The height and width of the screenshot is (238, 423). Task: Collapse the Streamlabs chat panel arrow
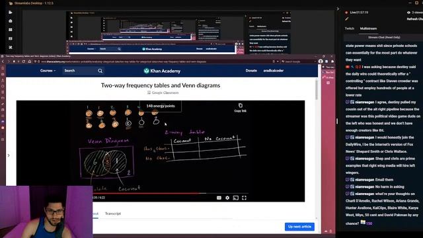pos(338,9)
